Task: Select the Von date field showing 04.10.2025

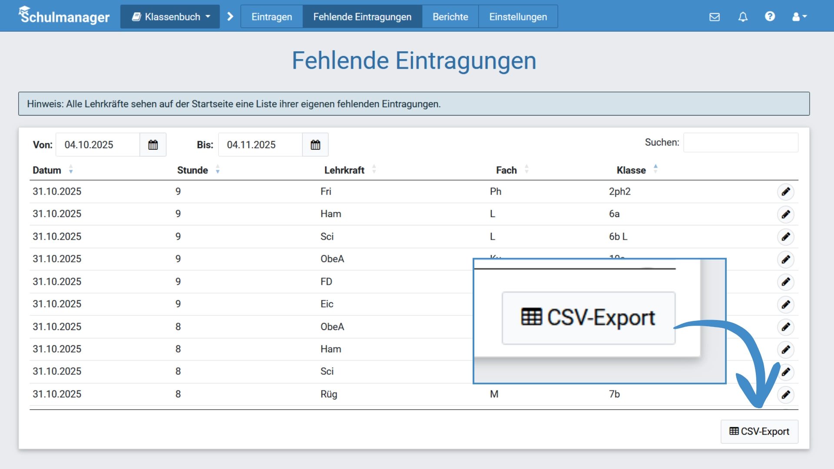Action: (98, 145)
